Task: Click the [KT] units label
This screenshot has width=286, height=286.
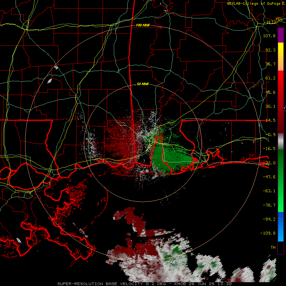Action: tap(271, 22)
